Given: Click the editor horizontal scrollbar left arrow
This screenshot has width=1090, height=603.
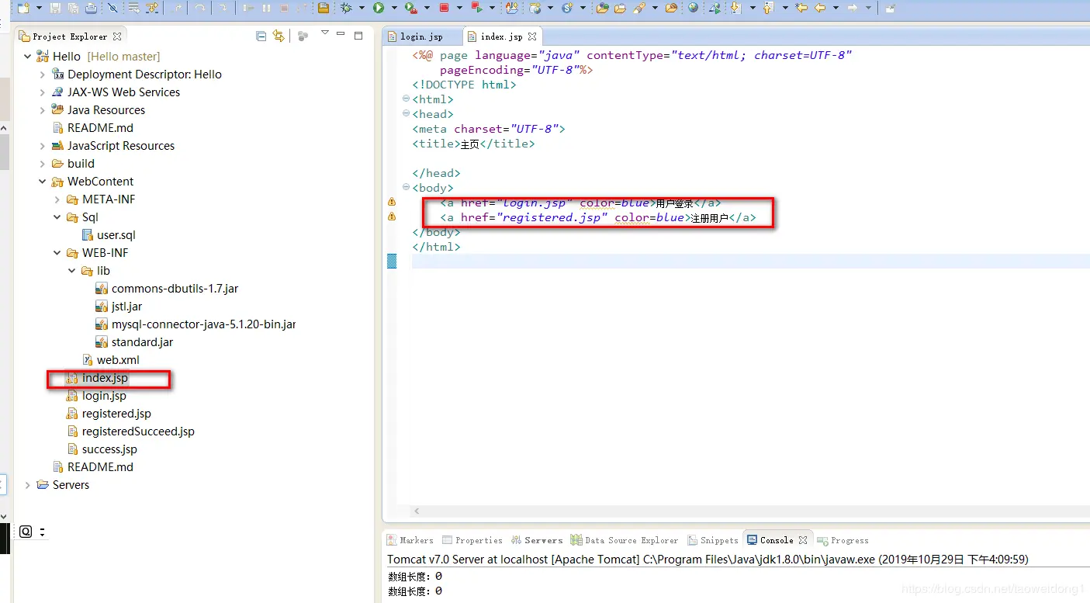Looking at the screenshot, I should pos(417,511).
